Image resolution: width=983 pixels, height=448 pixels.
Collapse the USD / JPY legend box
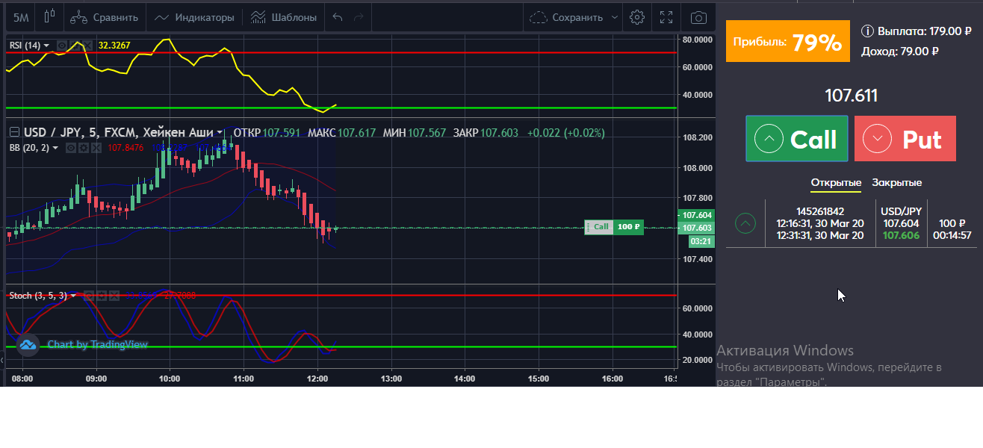coord(14,132)
